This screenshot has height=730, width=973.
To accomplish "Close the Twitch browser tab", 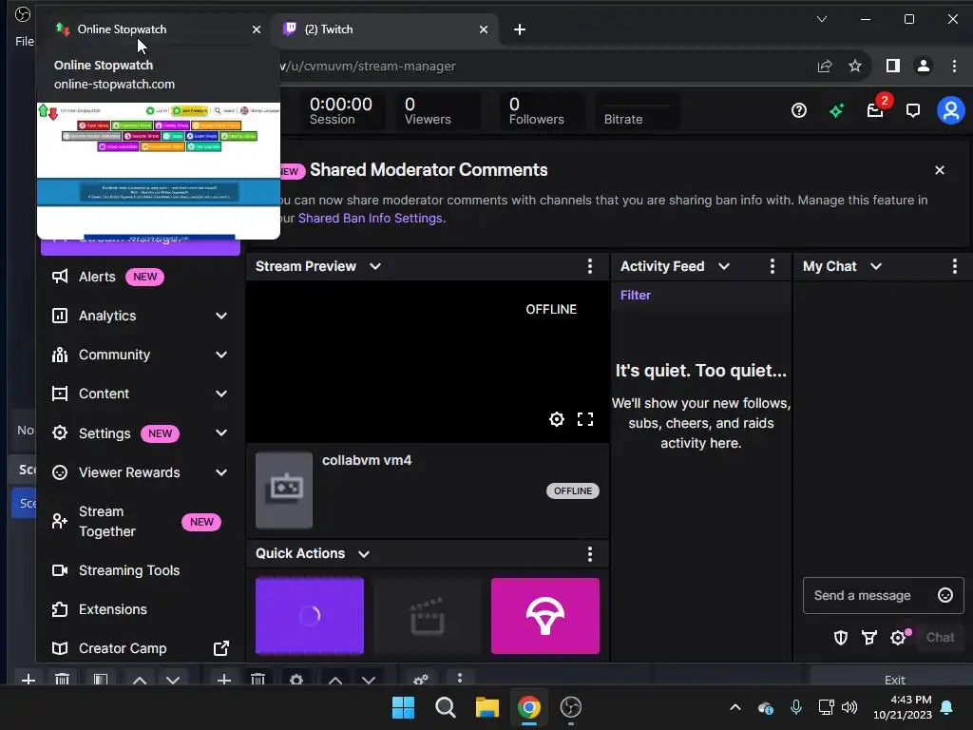I will (484, 29).
